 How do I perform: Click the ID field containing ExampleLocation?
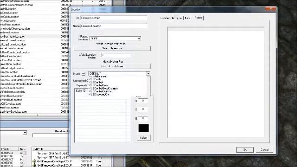pos(114,18)
